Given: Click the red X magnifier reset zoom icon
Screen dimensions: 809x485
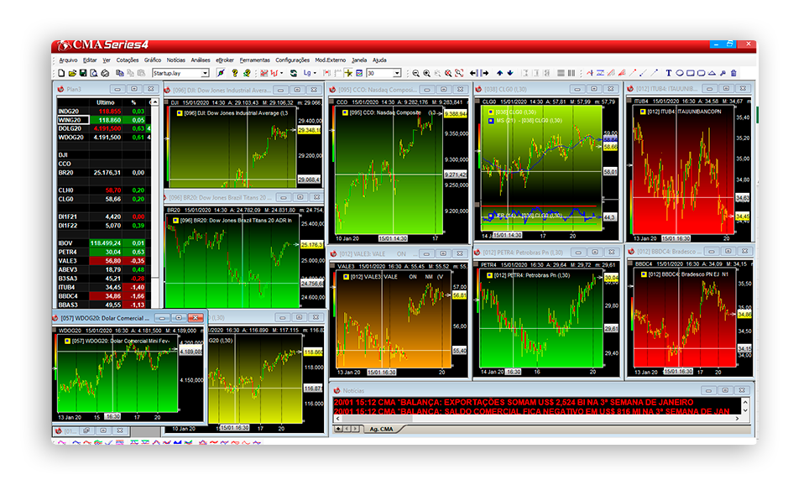Looking at the screenshot, I should pyautogui.click(x=448, y=73).
